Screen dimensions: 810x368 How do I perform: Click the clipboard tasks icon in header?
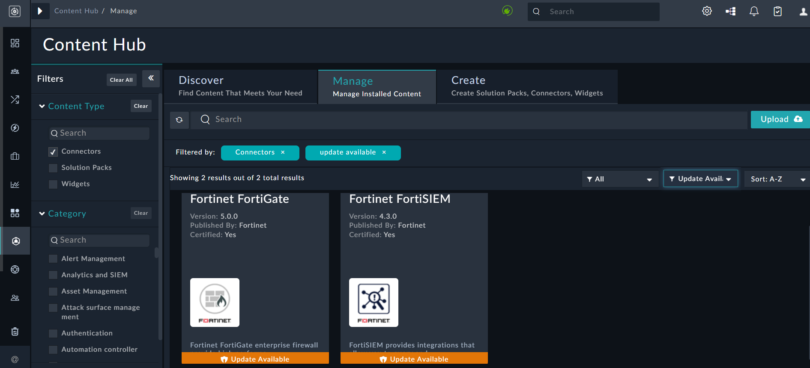[777, 11]
